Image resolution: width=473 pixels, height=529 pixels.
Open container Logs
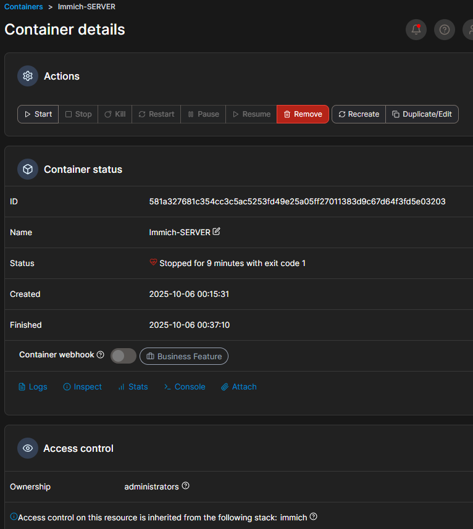pos(33,386)
